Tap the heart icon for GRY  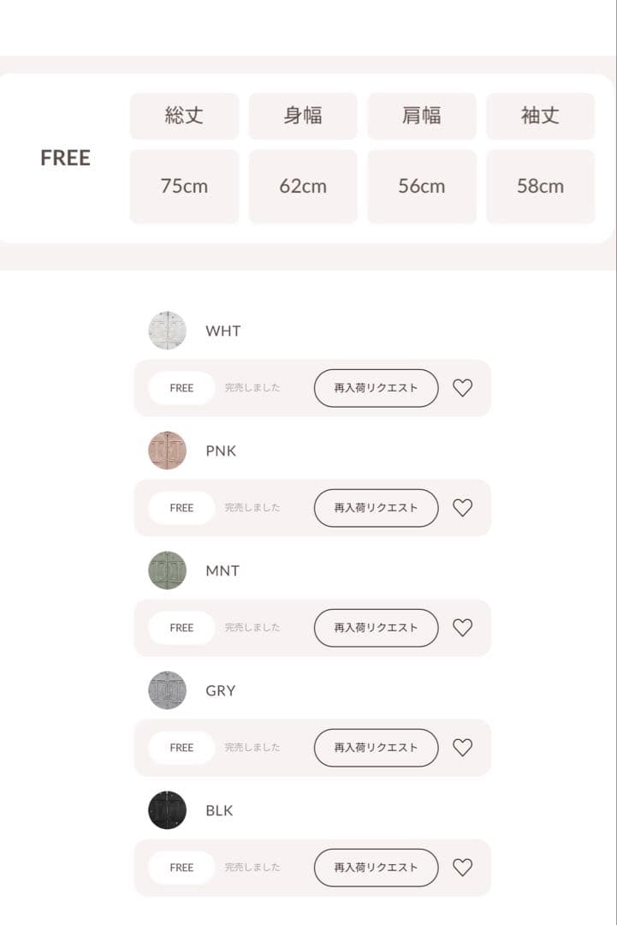point(462,748)
